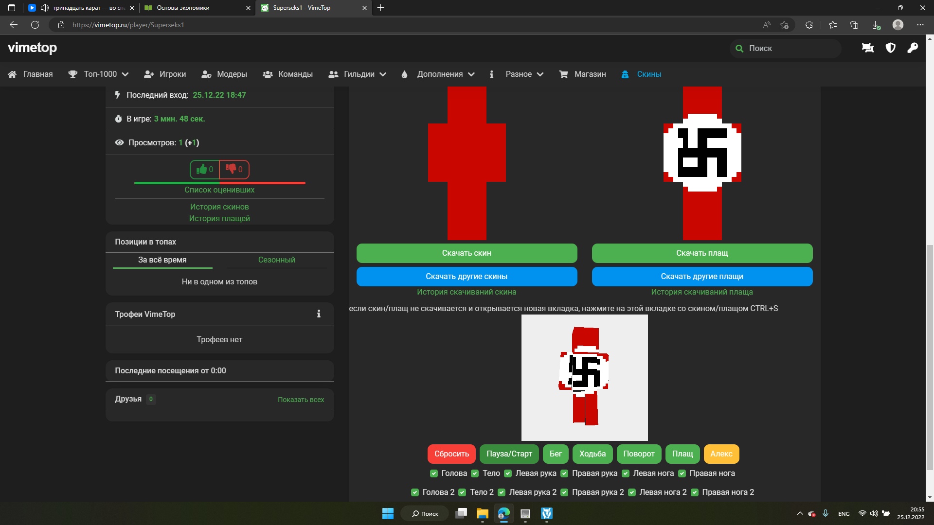This screenshot has height=525, width=934.
Task: Click the Скачать скин button
Action: 467,253
